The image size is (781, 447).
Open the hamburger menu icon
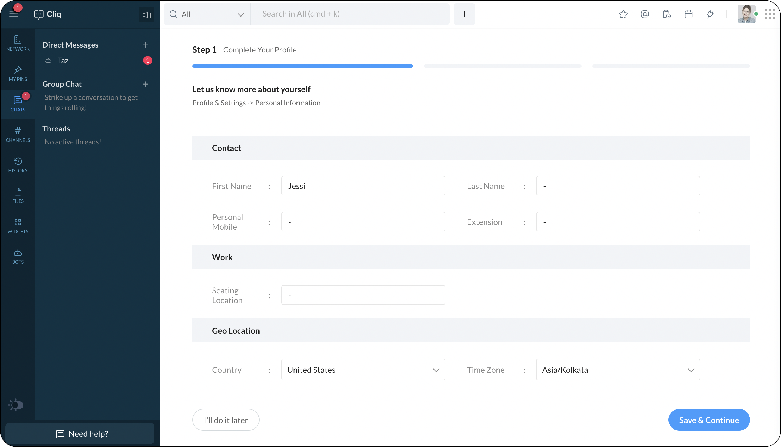(x=14, y=14)
